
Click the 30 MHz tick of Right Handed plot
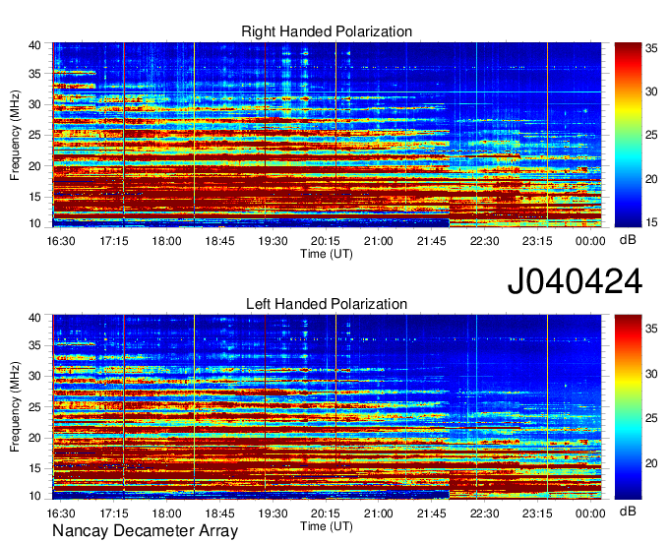34,104
